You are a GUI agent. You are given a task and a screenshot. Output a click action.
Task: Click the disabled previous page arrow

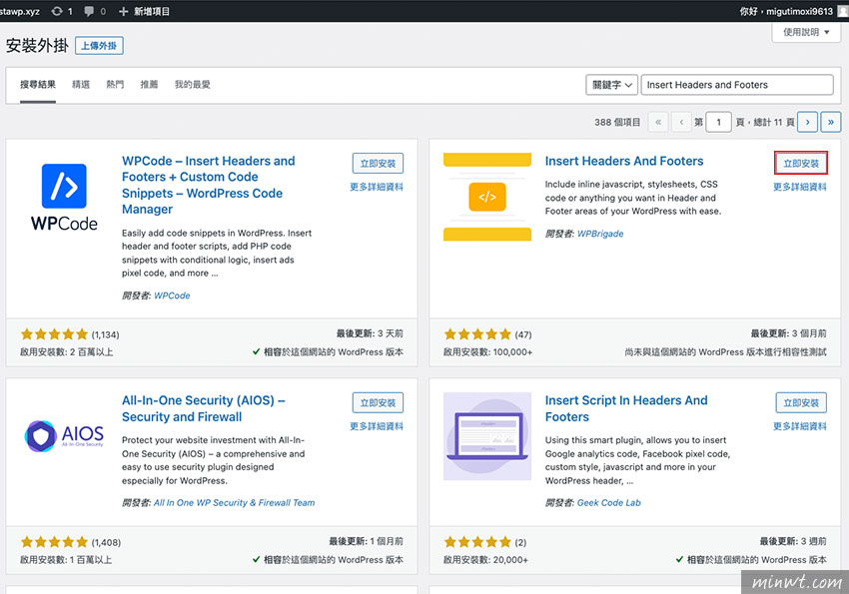pos(681,122)
